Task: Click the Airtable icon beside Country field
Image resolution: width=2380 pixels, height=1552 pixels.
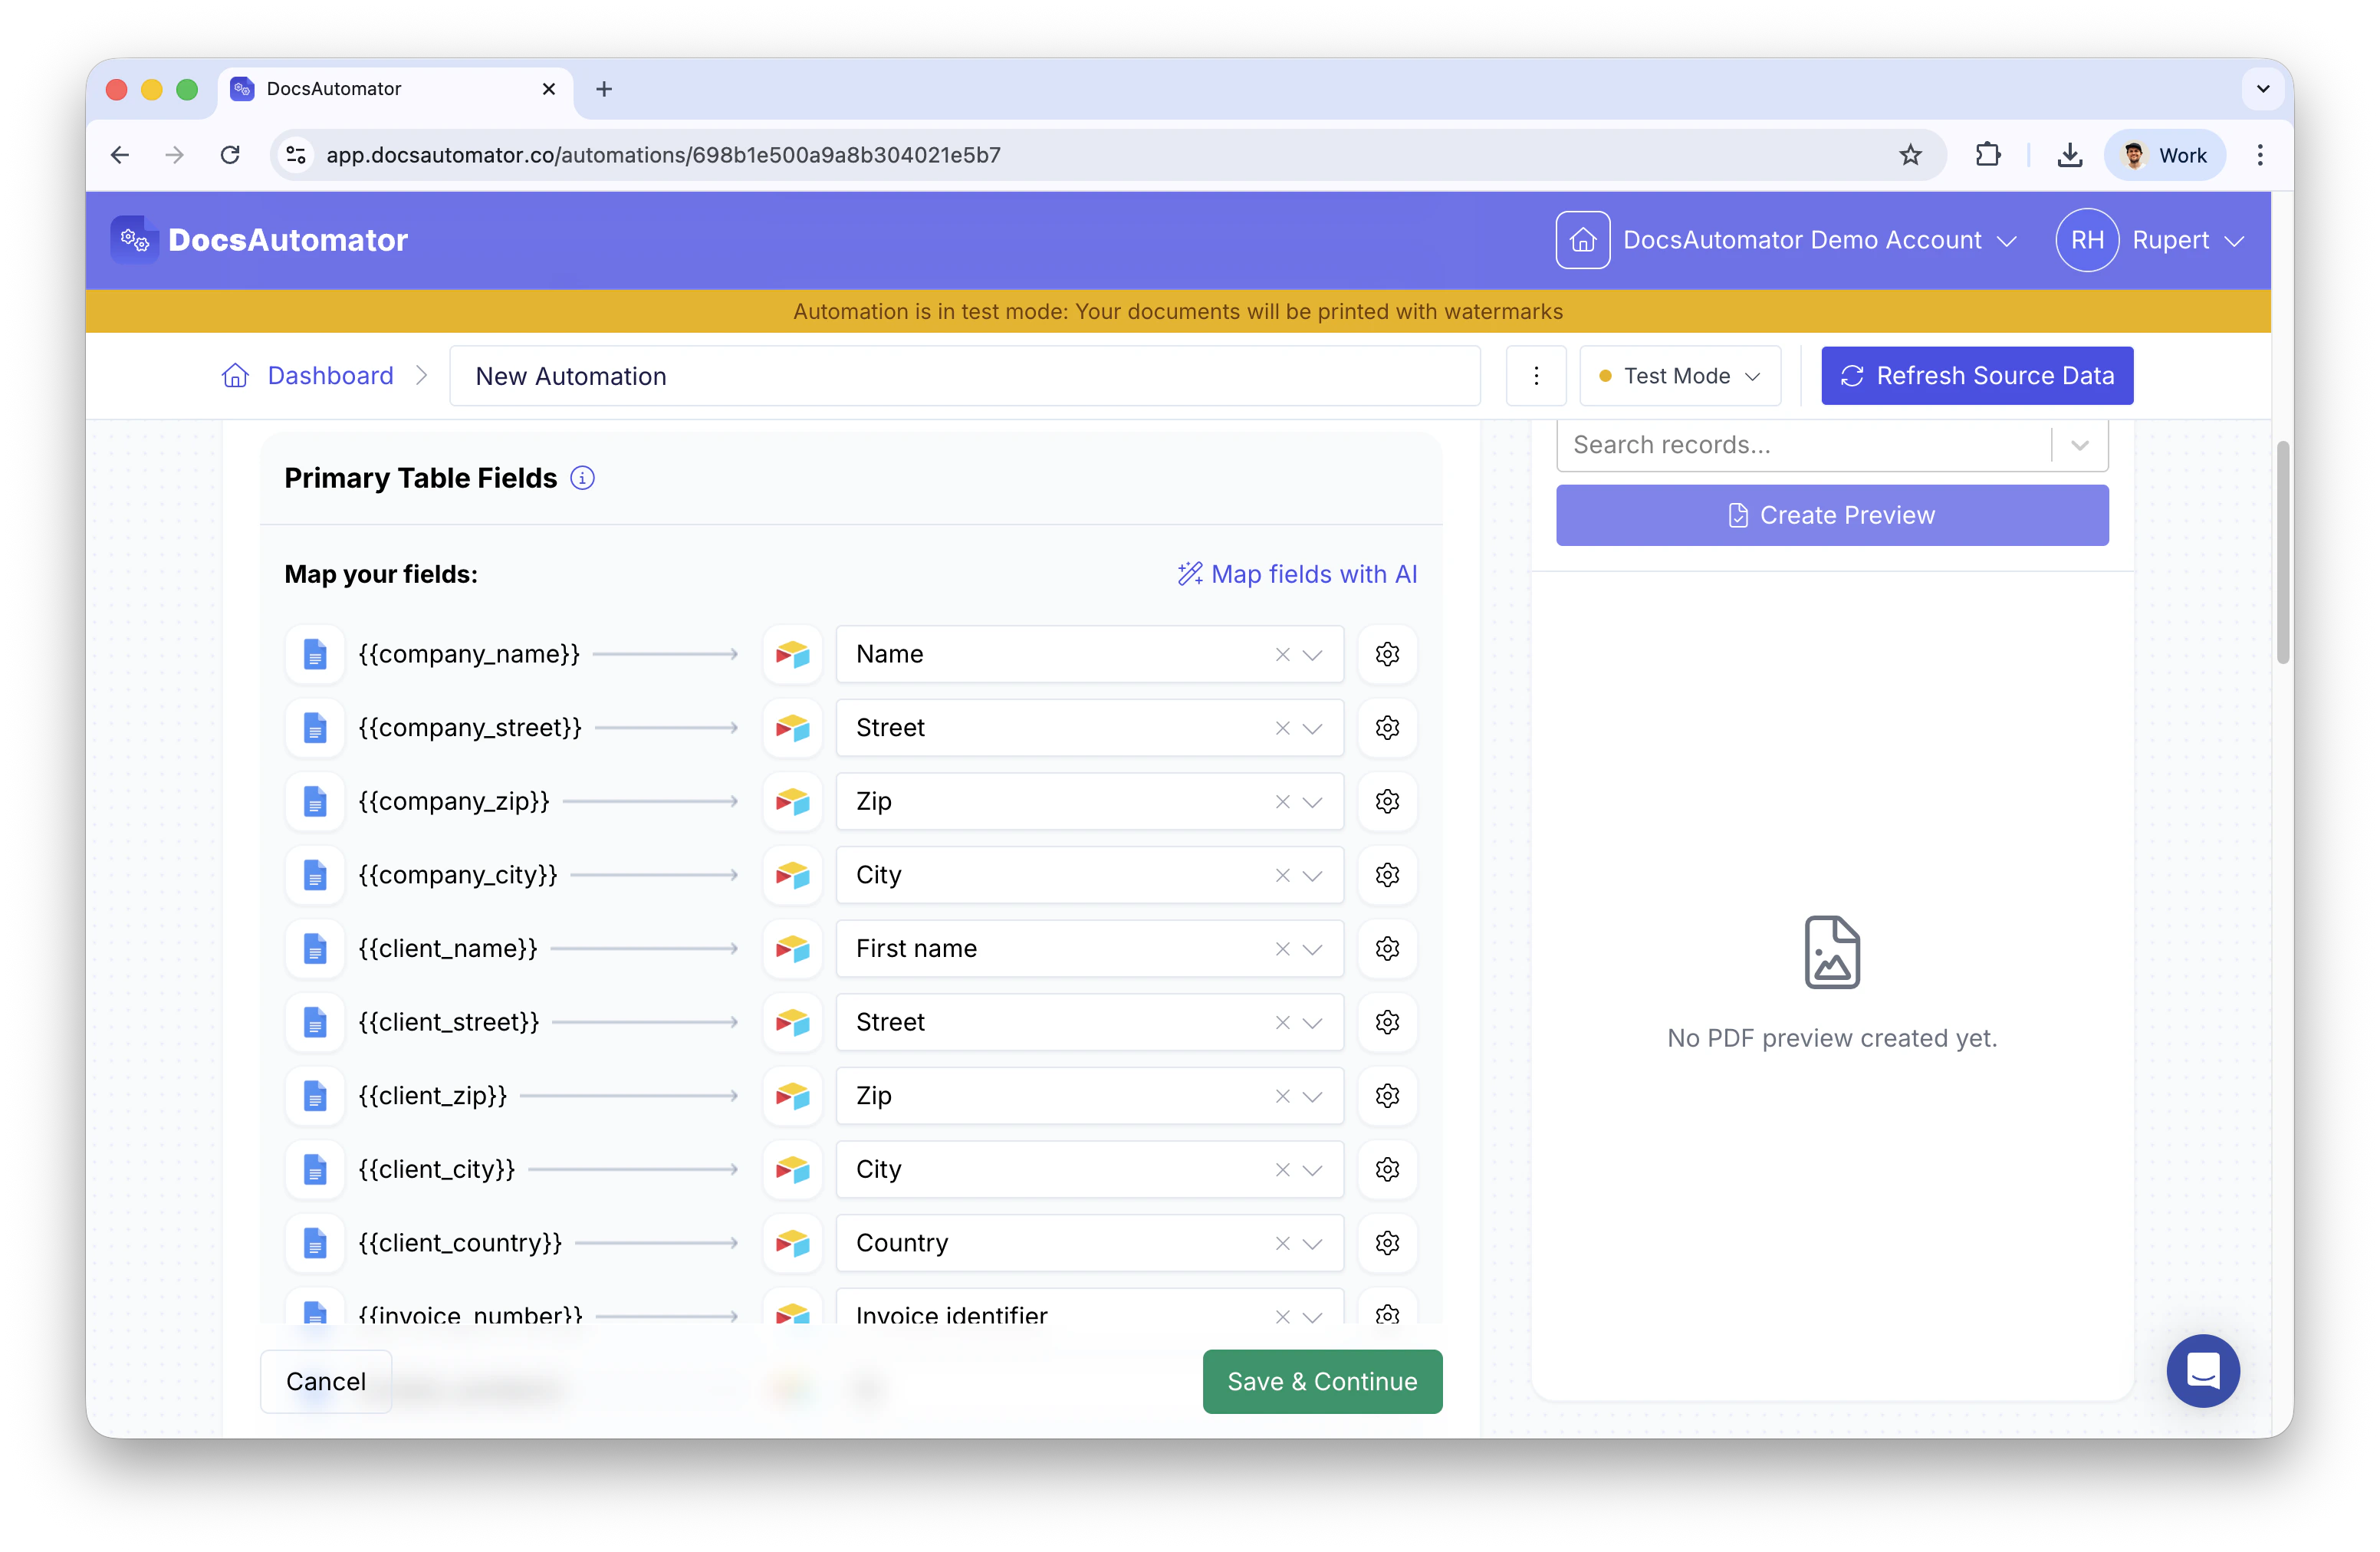Action: pyautogui.click(x=792, y=1243)
